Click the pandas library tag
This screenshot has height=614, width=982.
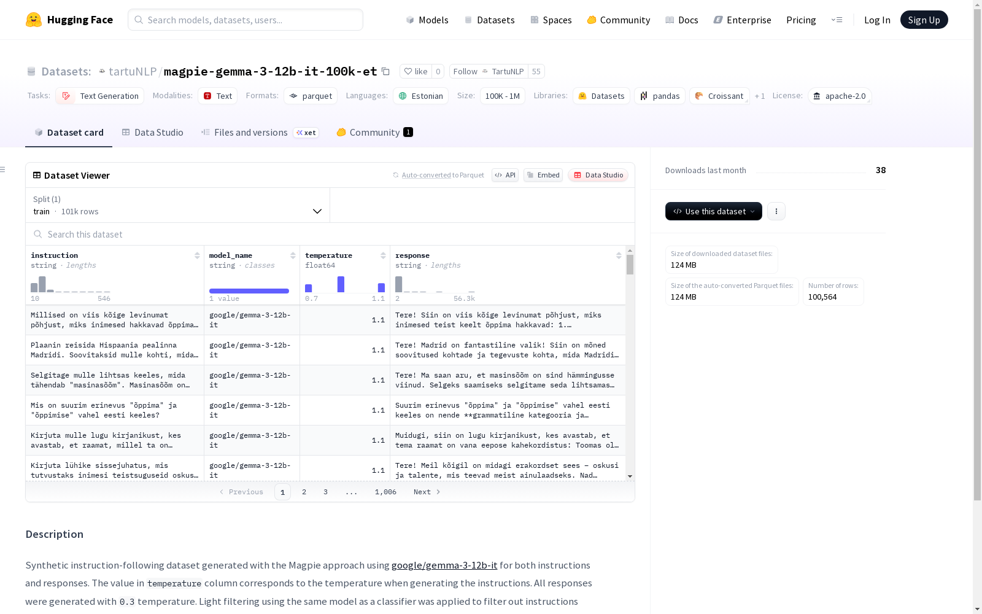[660, 96]
